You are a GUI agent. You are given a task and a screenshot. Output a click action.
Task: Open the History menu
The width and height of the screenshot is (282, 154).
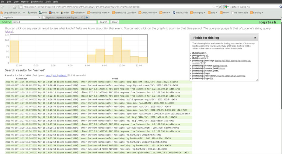pyautogui.click(x=25, y=2)
